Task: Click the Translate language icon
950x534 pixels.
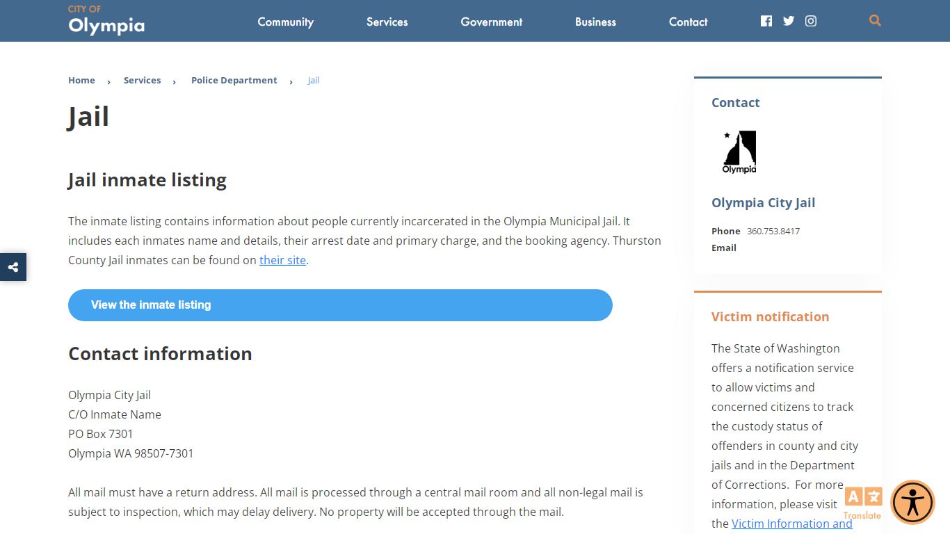Action: pos(863,503)
